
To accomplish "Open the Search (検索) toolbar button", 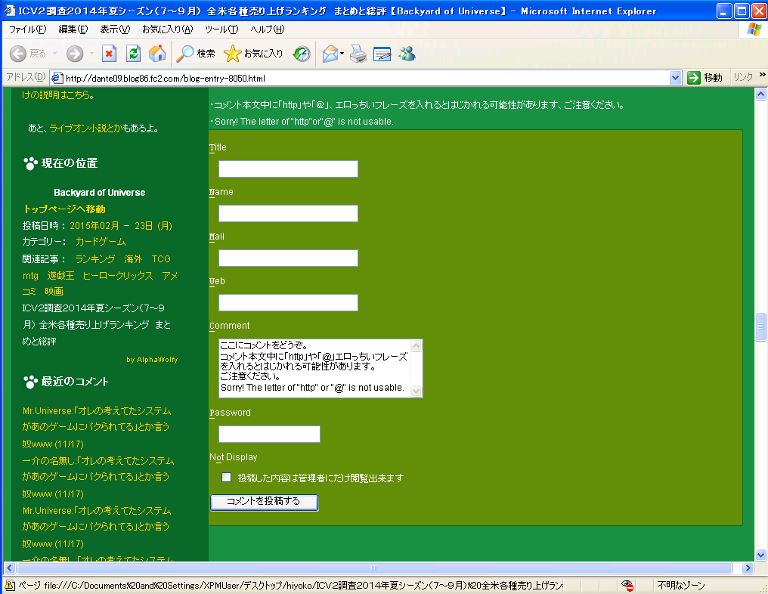I will [196, 54].
